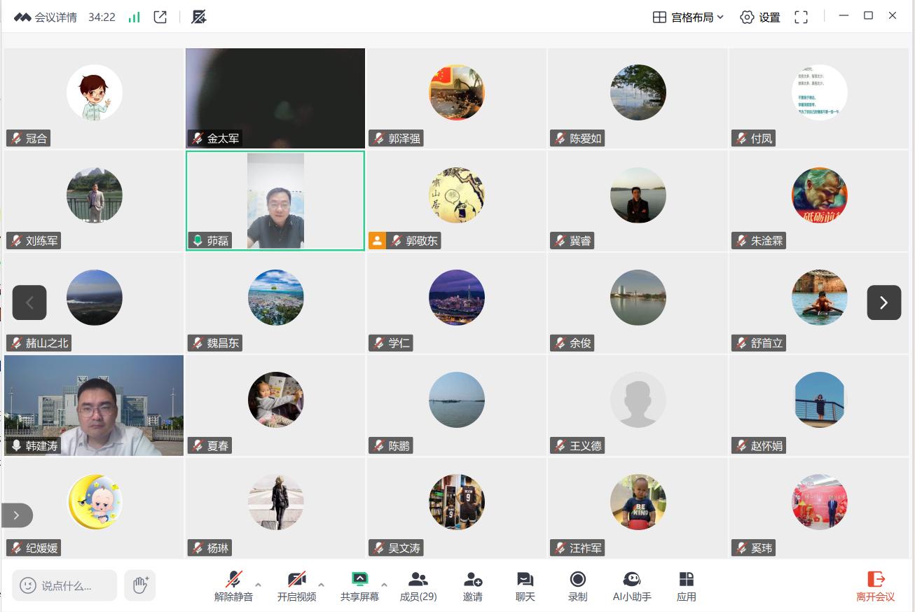Screen dimensions: 915x612
Task: Open the 设置 settings menu
Action: point(760,17)
